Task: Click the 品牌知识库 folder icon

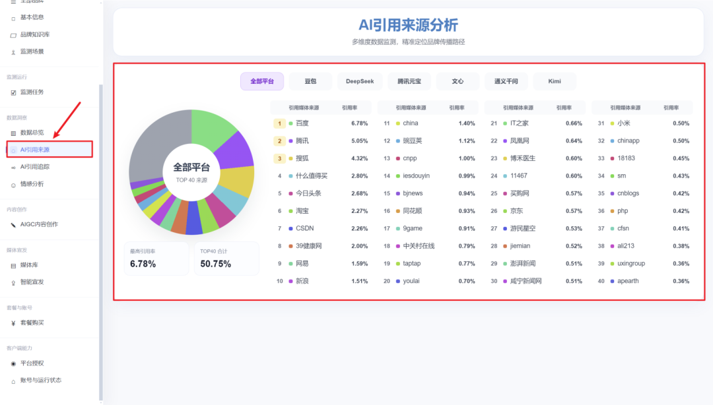Action: [13, 35]
